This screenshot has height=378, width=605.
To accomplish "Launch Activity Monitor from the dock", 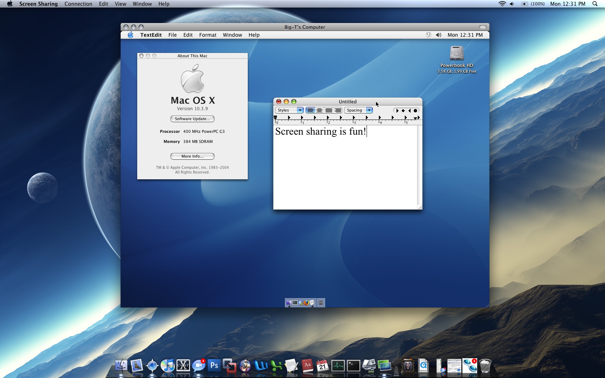I will pyautogui.click(x=338, y=366).
